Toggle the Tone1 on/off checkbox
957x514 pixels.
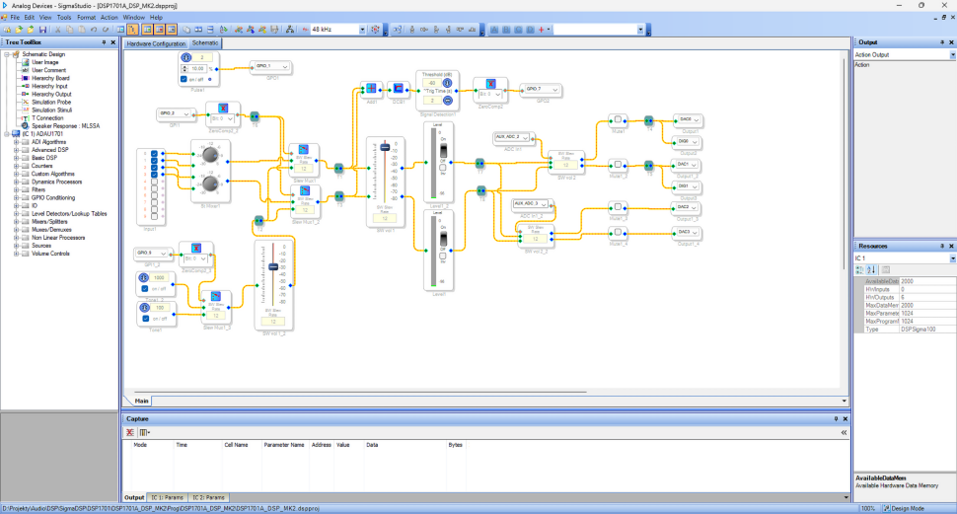(x=144, y=319)
